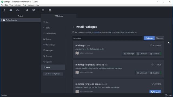The height and width of the screenshot is (97, 173).
Task: Open the folder icon in the toolbar
Action: (x=11, y=10)
